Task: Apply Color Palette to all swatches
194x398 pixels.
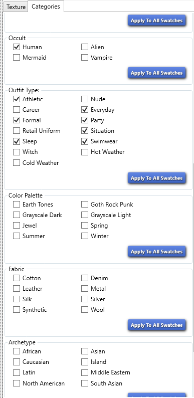Action: (157, 252)
